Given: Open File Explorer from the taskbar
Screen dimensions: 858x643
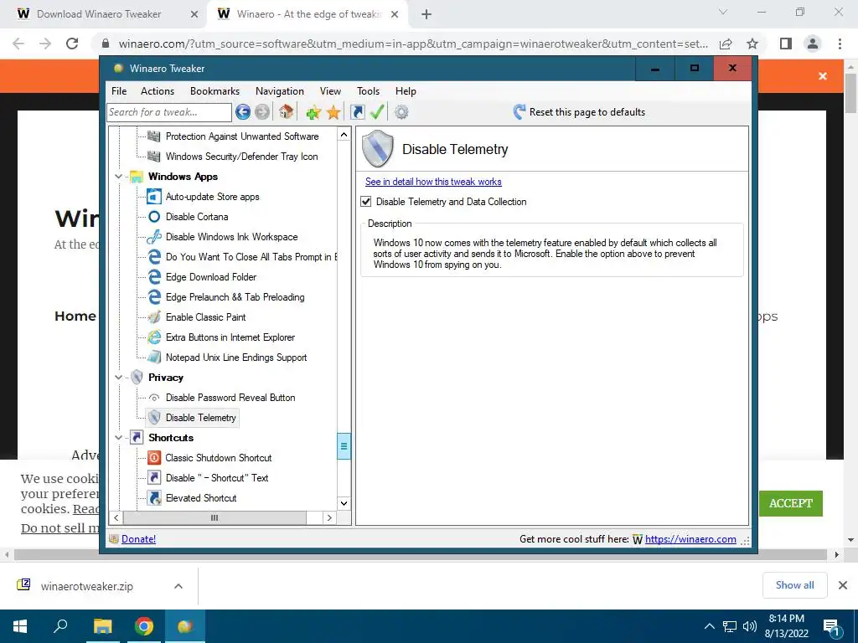Looking at the screenshot, I should (102, 626).
